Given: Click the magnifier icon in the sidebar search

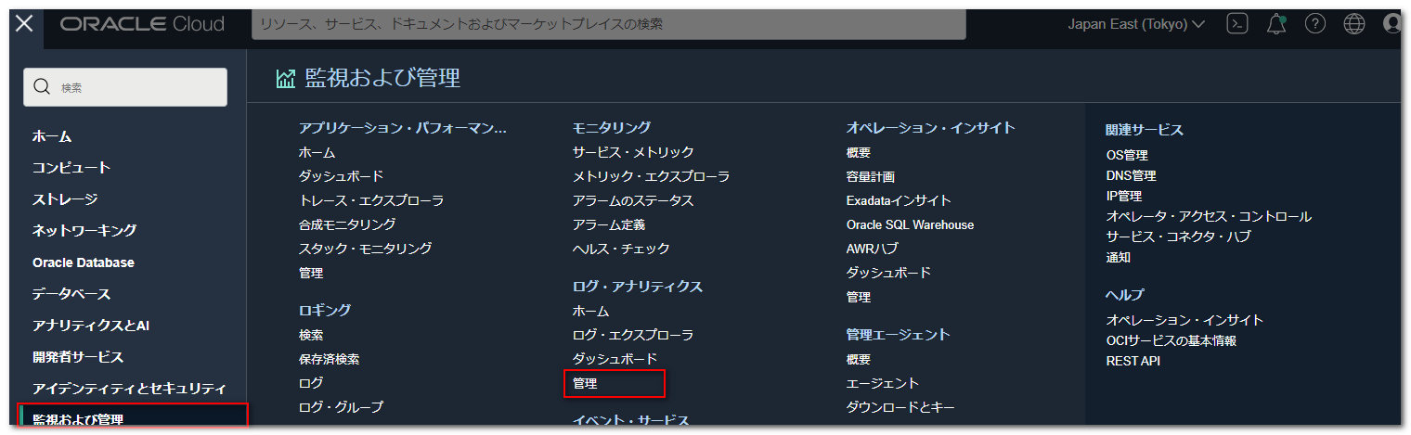Looking at the screenshot, I should pyautogui.click(x=41, y=87).
